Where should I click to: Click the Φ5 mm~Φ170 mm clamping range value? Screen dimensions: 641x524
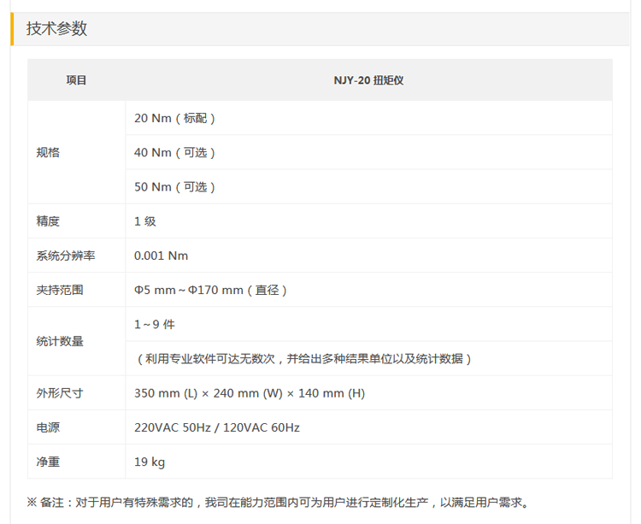coord(210,290)
